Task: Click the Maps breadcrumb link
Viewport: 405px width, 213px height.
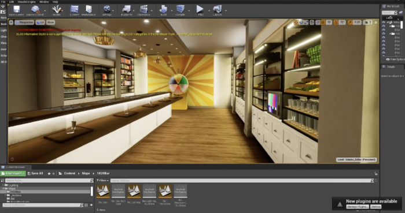Action: 86,174
